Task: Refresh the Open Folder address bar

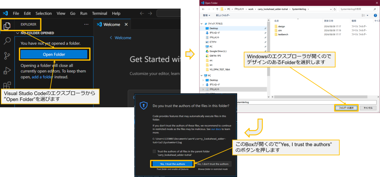Action: tap(335, 9)
